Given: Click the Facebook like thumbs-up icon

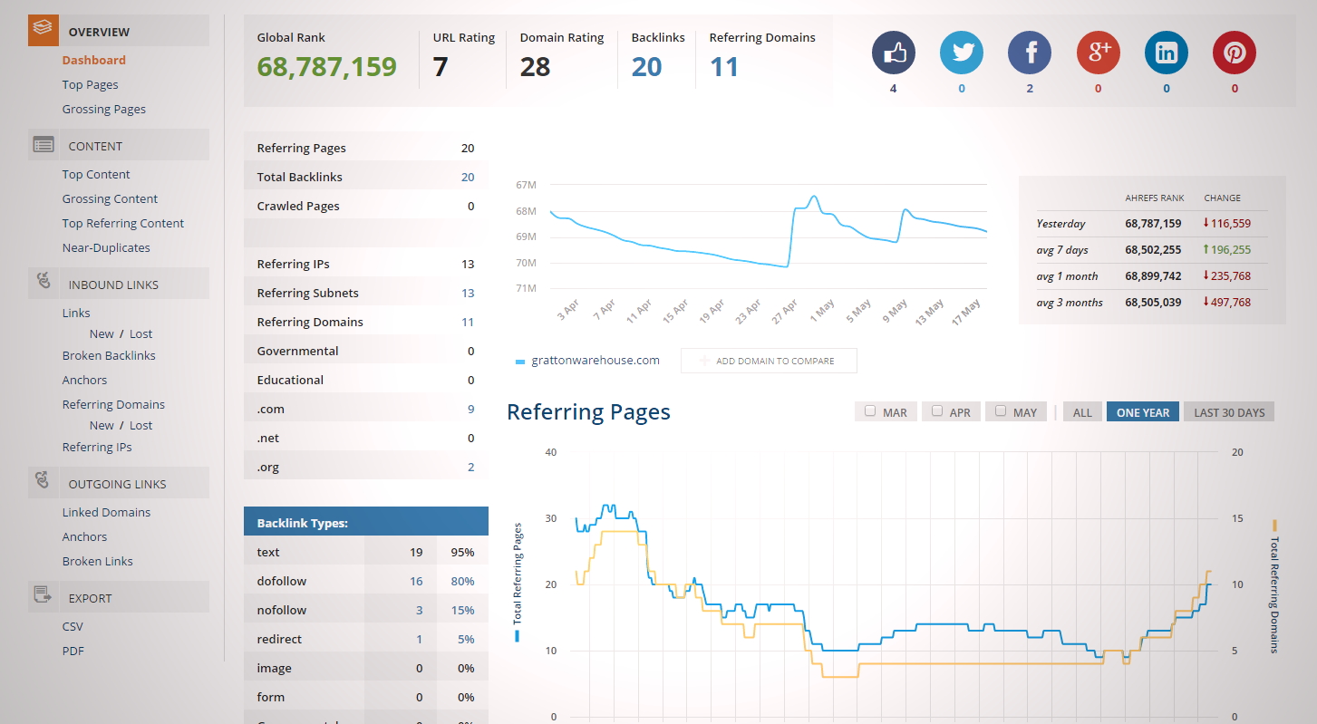Looking at the screenshot, I should click(894, 53).
